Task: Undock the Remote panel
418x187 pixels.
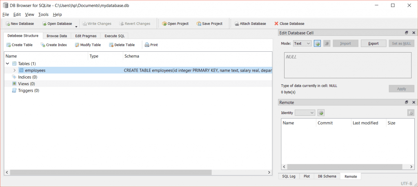Action: coord(407,102)
